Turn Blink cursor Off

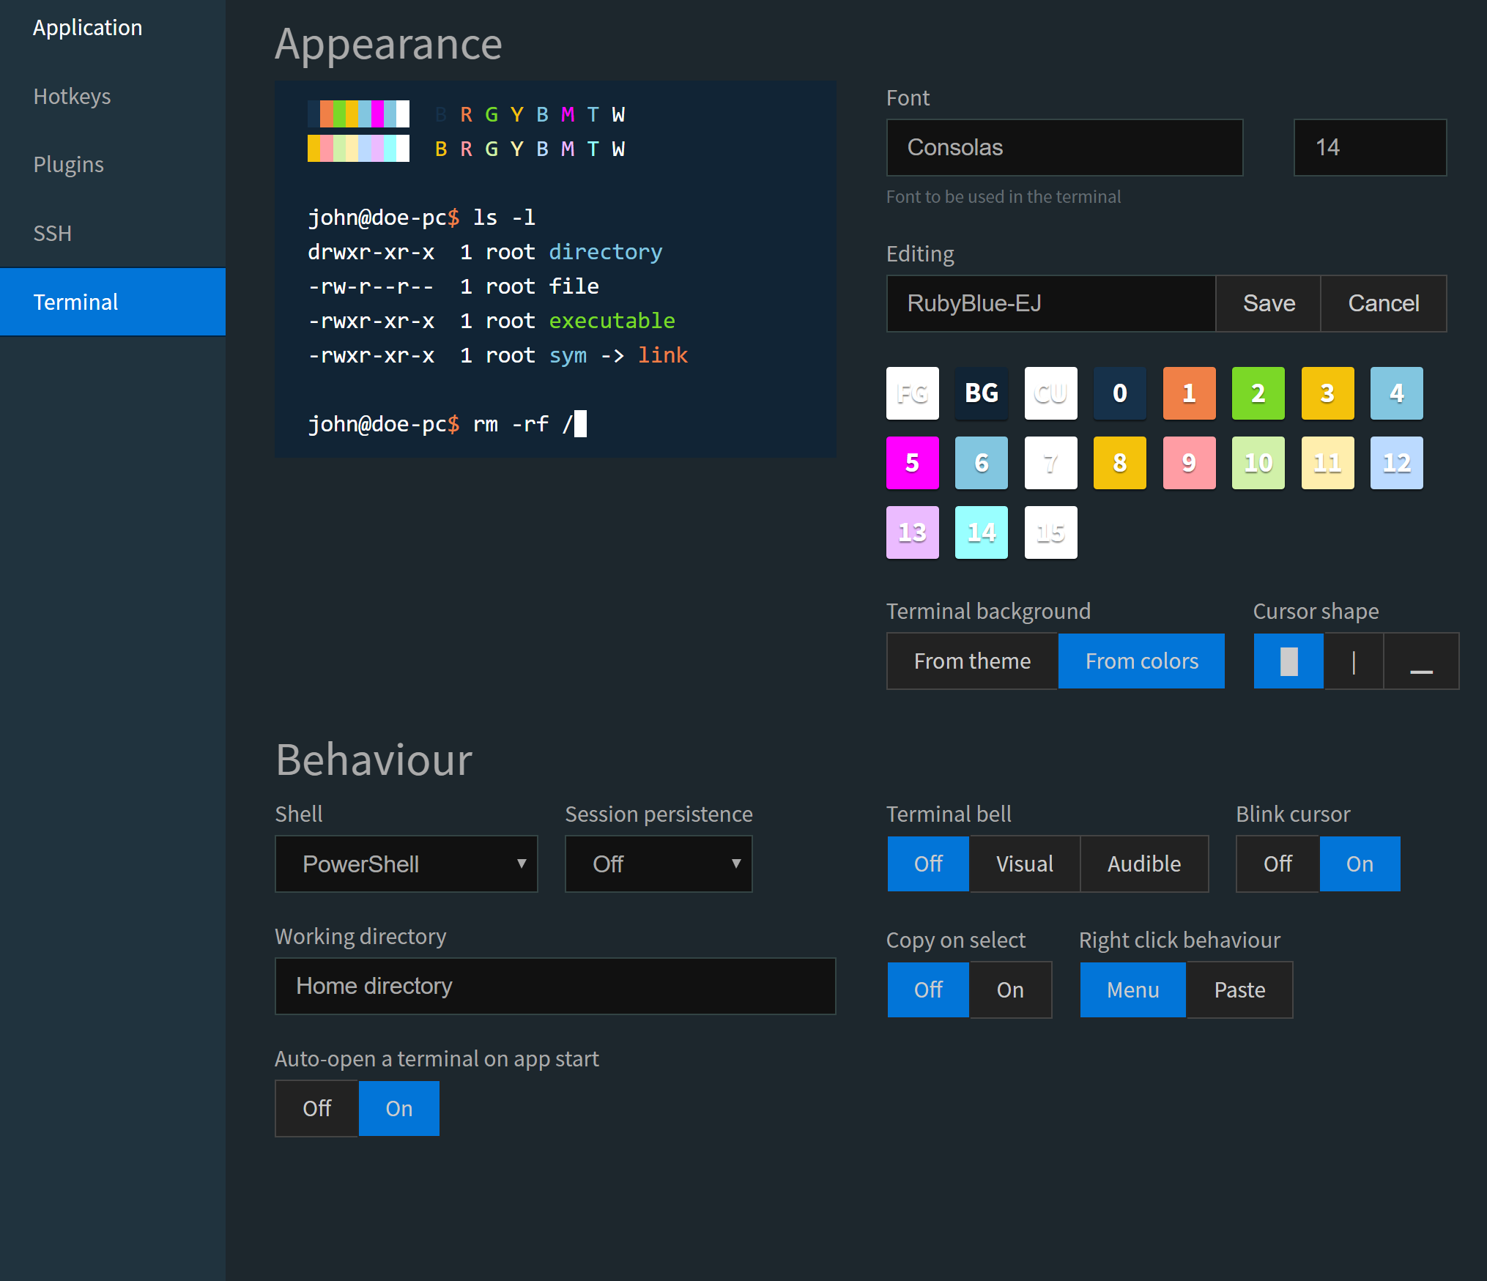pos(1278,864)
